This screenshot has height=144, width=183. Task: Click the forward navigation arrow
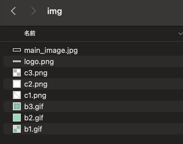34,11
